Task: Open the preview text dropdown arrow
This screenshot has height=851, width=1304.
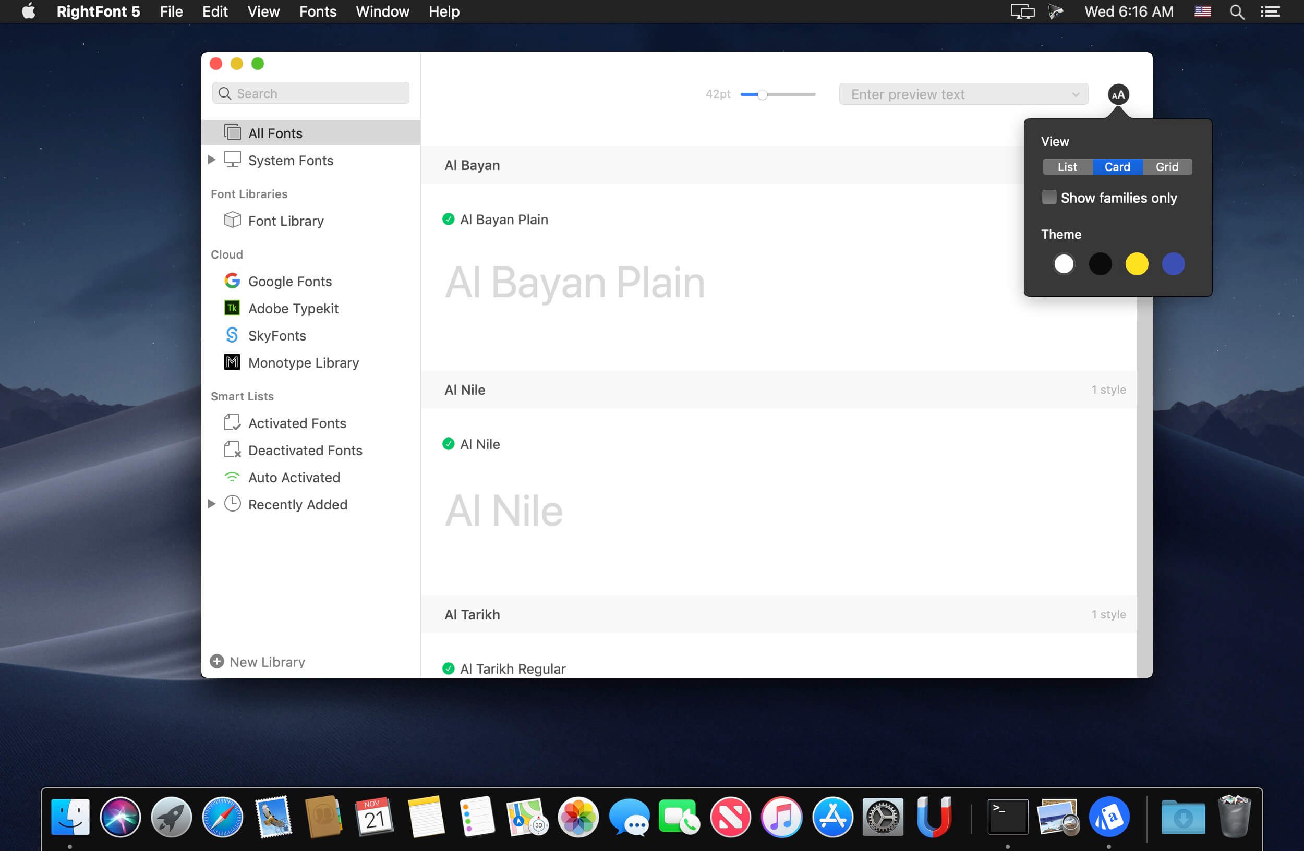Action: 1076,94
